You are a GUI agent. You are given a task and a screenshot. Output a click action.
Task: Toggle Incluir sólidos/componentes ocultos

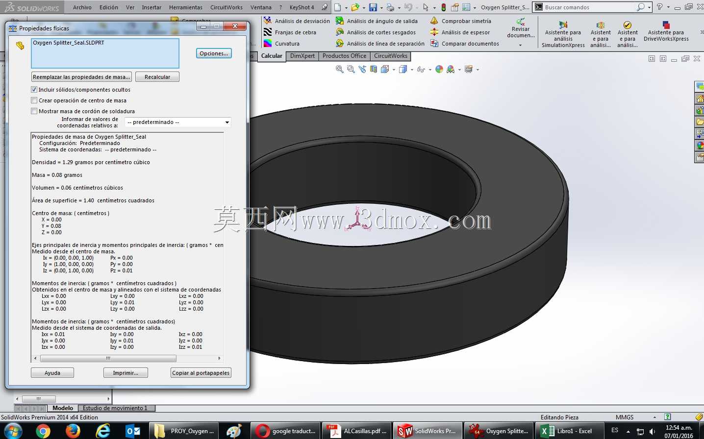[34, 90]
